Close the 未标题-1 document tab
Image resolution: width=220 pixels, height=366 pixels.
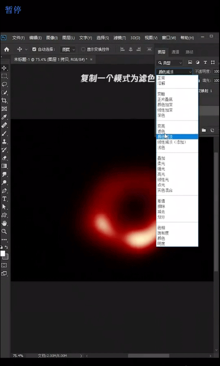point(91,59)
